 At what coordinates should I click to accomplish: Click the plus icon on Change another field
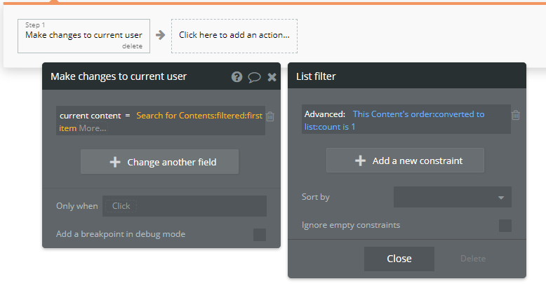[115, 162]
